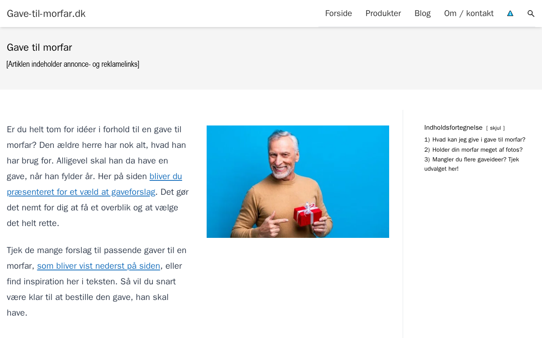Click the 'Gave til morfar' page heading
The image size is (542, 338).
[39, 47]
